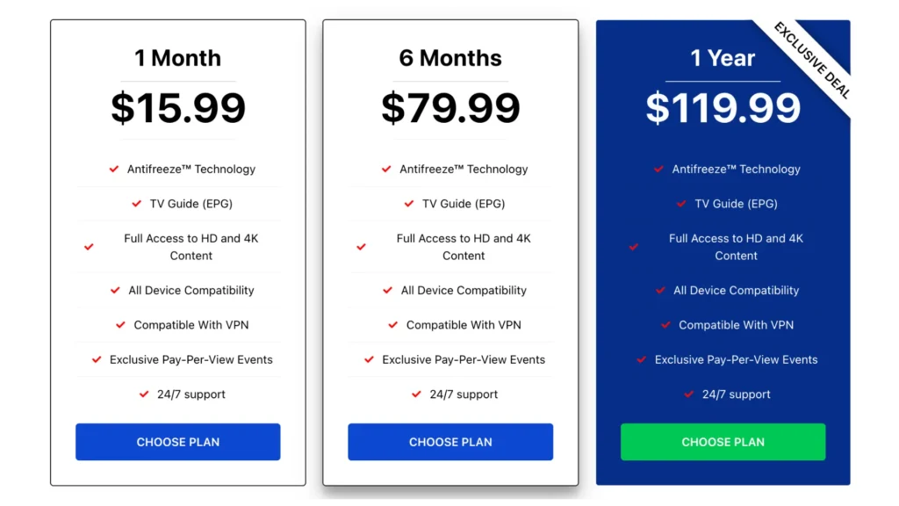This screenshot has width=899, height=506.
Task: Click the checkmark next to Exclusive Pay-Per-View Events in 1 Month plan
Action: point(97,359)
